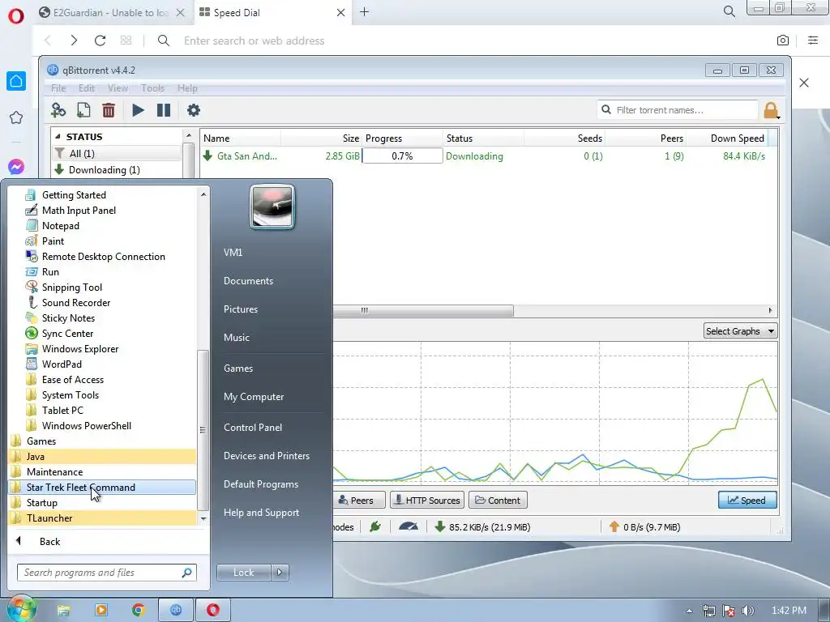Open the View menu in qBittorrent
The image size is (830, 622).
point(118,87)
